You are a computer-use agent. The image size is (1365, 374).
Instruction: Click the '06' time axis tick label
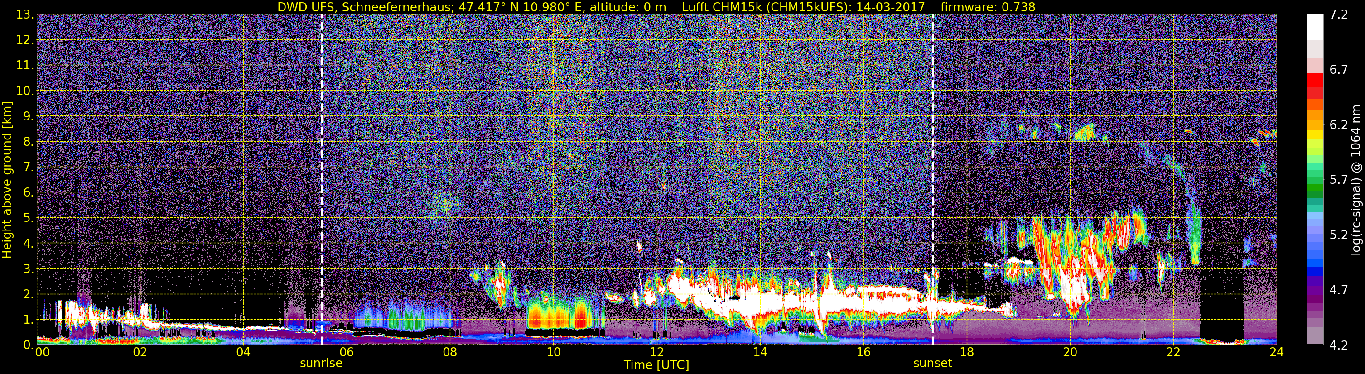(347, 352)
